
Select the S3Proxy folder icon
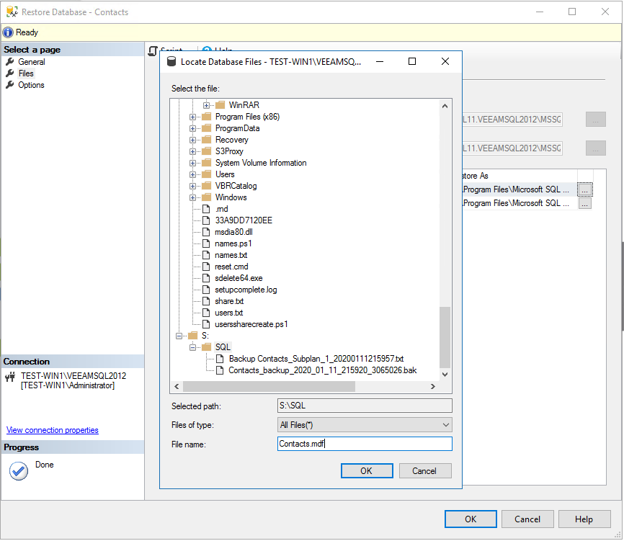tap(207, 151)
